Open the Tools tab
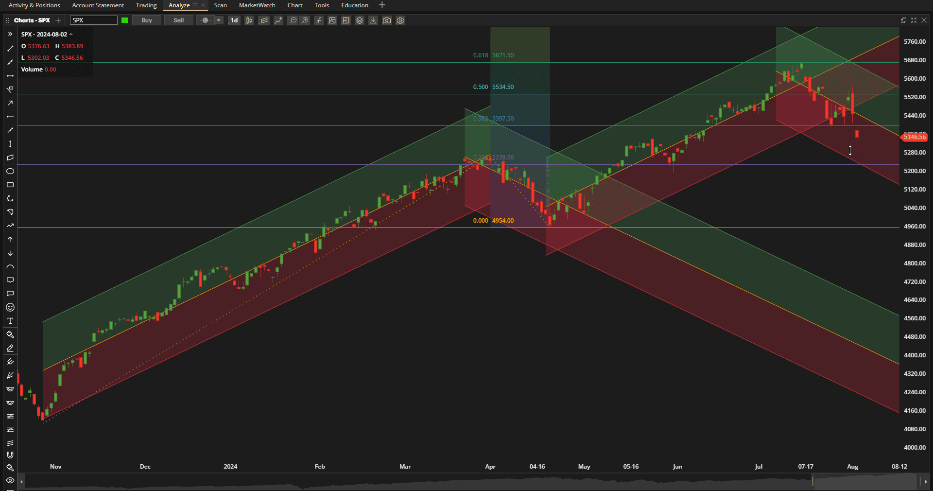Image resolution: width=933 pixels, height=491 pixels. click(x=322, y=5)
